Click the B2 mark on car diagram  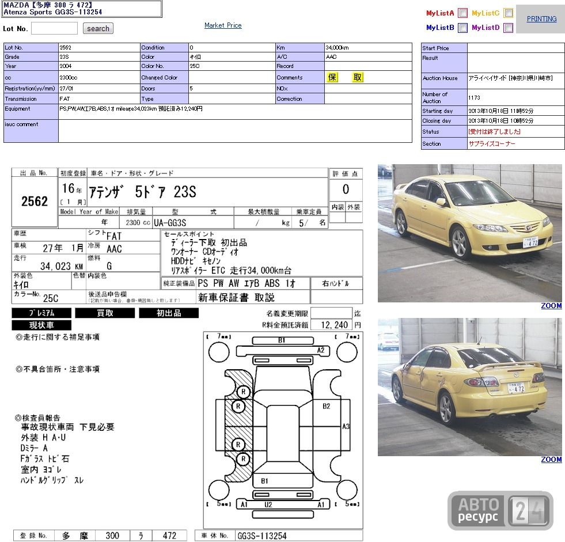pos(327,406)
